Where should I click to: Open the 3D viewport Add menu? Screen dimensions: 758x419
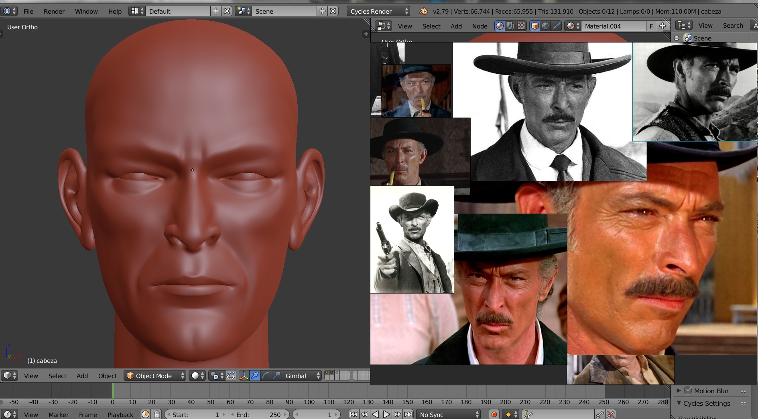pyautogui.click(x=82, y=376)
